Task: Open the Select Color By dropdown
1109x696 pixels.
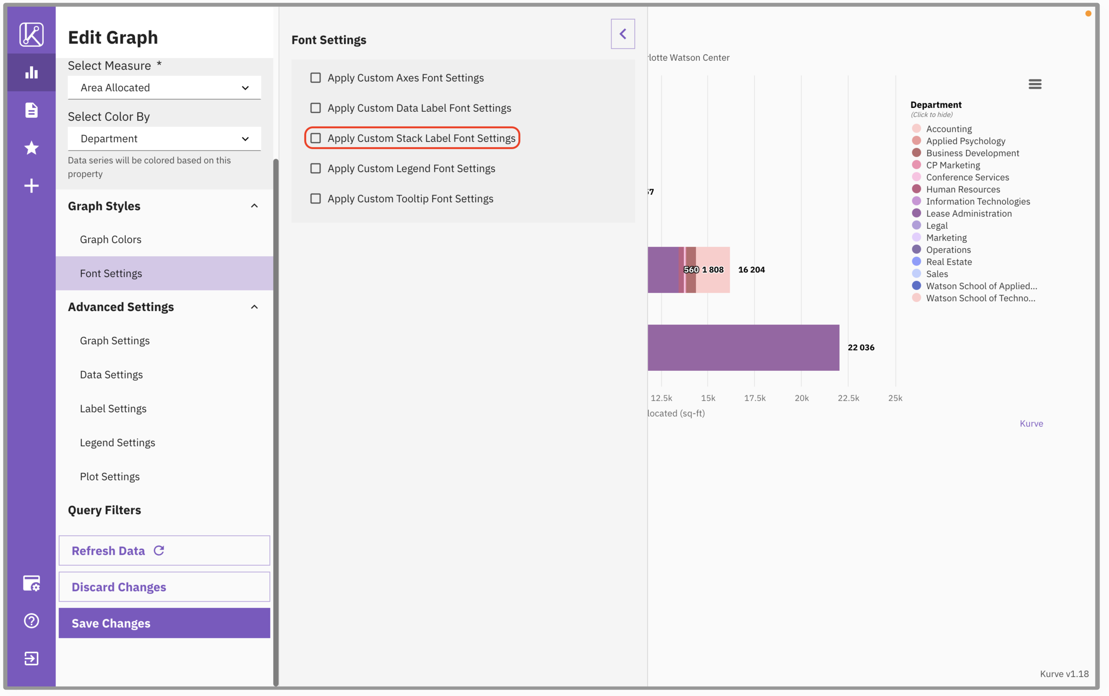Action: [x=164, y=139]
